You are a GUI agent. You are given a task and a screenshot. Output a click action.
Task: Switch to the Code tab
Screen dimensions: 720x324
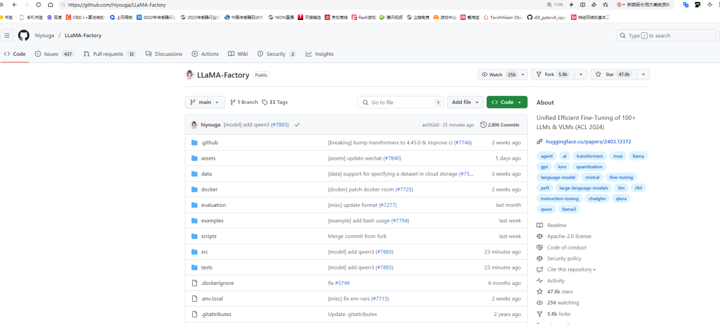pos(15,54)
